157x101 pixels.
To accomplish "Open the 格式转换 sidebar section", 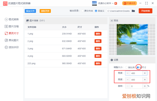I will pyautogui.click(x=12, y=19).
